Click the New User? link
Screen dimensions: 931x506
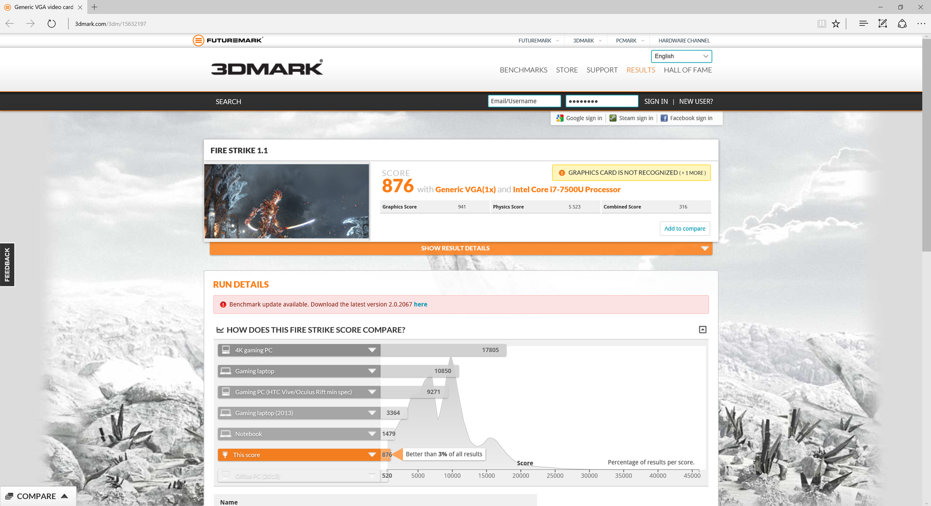(696, 101)
